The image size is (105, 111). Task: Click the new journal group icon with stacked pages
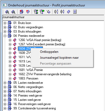tap(22, 12)
